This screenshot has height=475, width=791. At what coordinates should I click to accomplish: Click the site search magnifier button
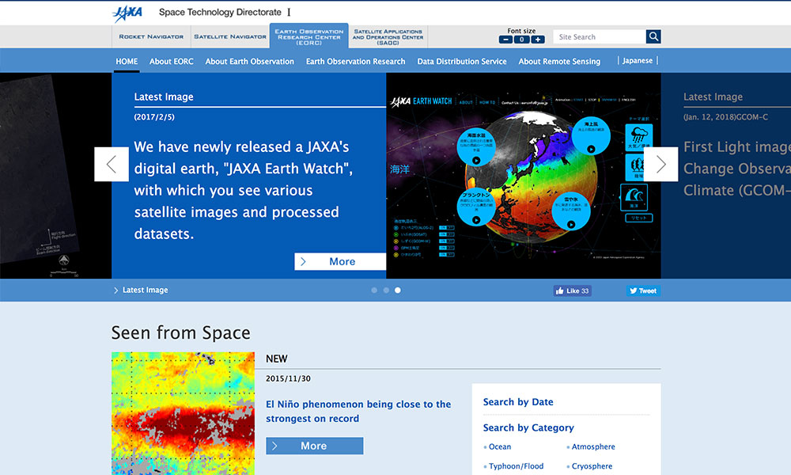653,36
